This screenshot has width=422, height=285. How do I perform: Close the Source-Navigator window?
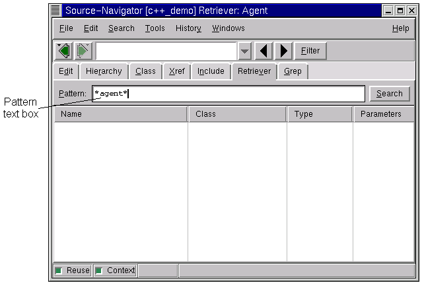[412, 11]
